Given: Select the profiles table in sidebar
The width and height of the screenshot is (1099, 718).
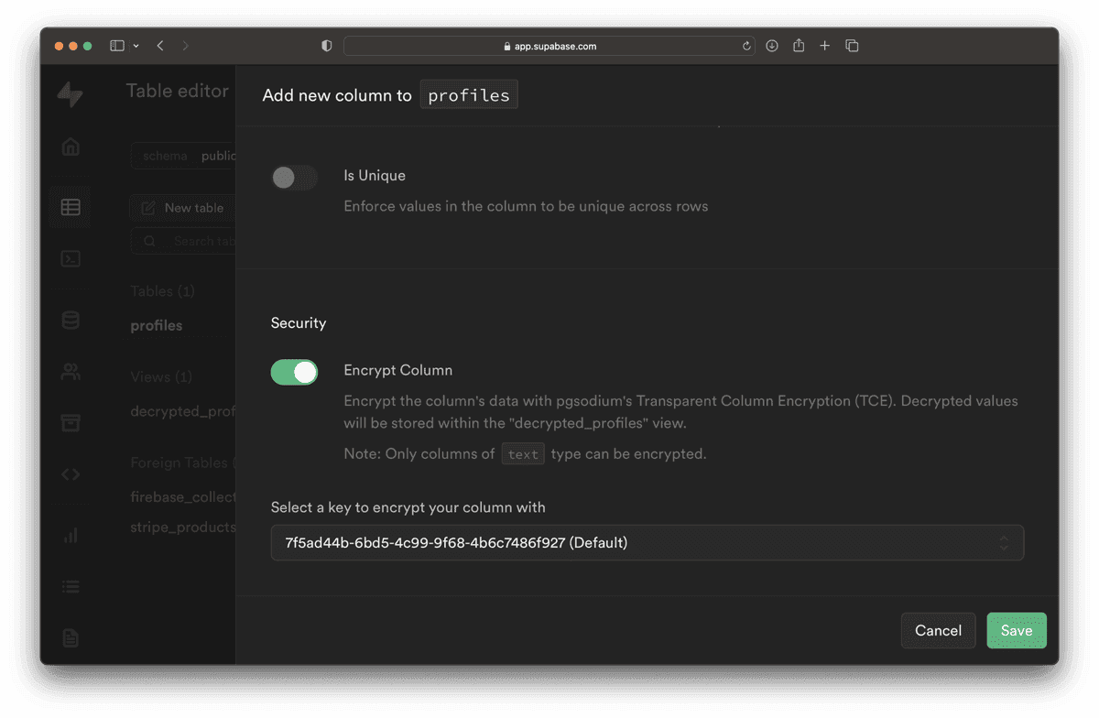Looking at the screenshot, I should coord(156,325).
